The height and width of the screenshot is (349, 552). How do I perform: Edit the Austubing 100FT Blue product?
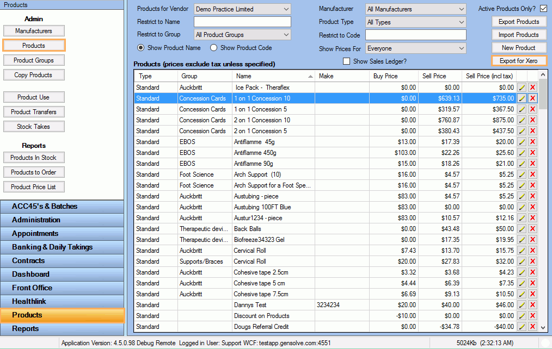click(x=522, y=207)
